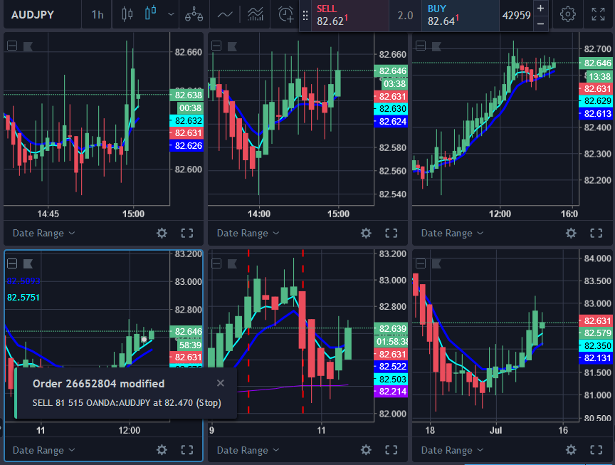
Task: Open settings gear of the top-left chart
Action: [x=162, y=233]
